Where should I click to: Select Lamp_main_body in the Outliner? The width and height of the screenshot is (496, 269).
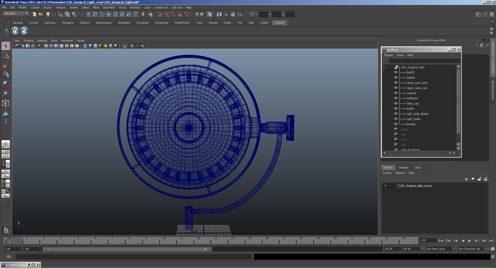417,83
